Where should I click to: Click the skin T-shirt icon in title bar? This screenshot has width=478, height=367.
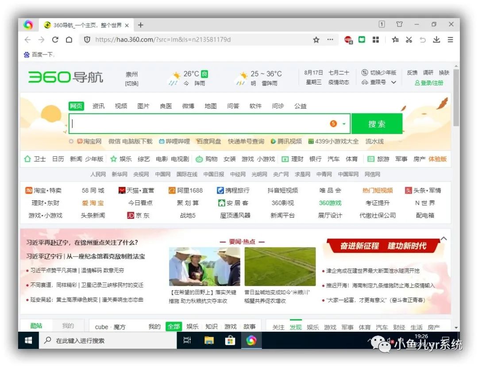[x=399, y=24]
